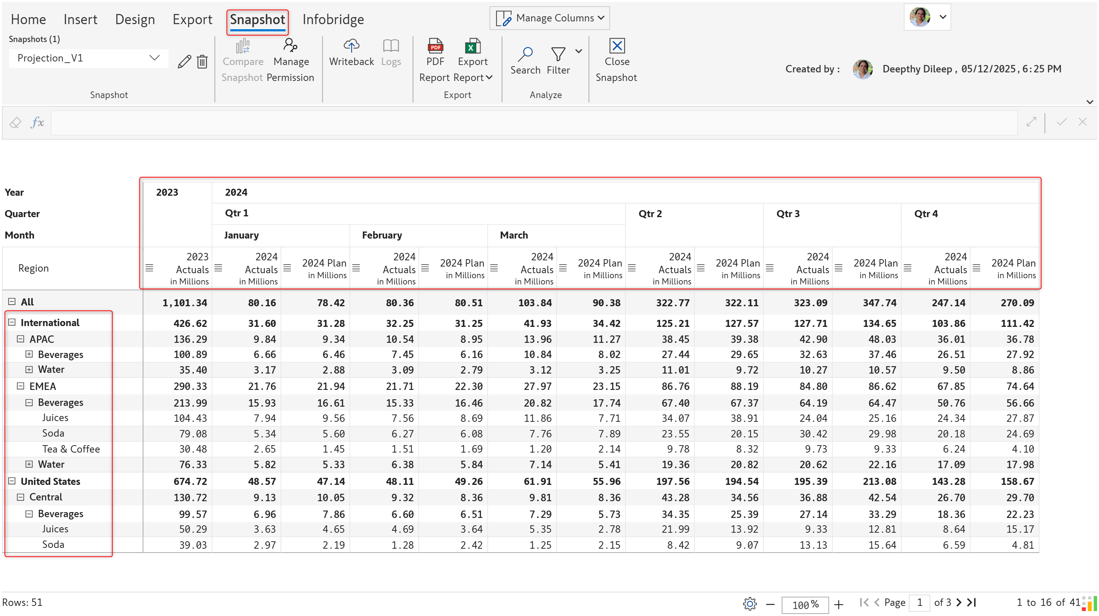The height and width of the screenshot is (616, 1099).
Task: Click Close Snapshot icon
Action: click(617, 46)
